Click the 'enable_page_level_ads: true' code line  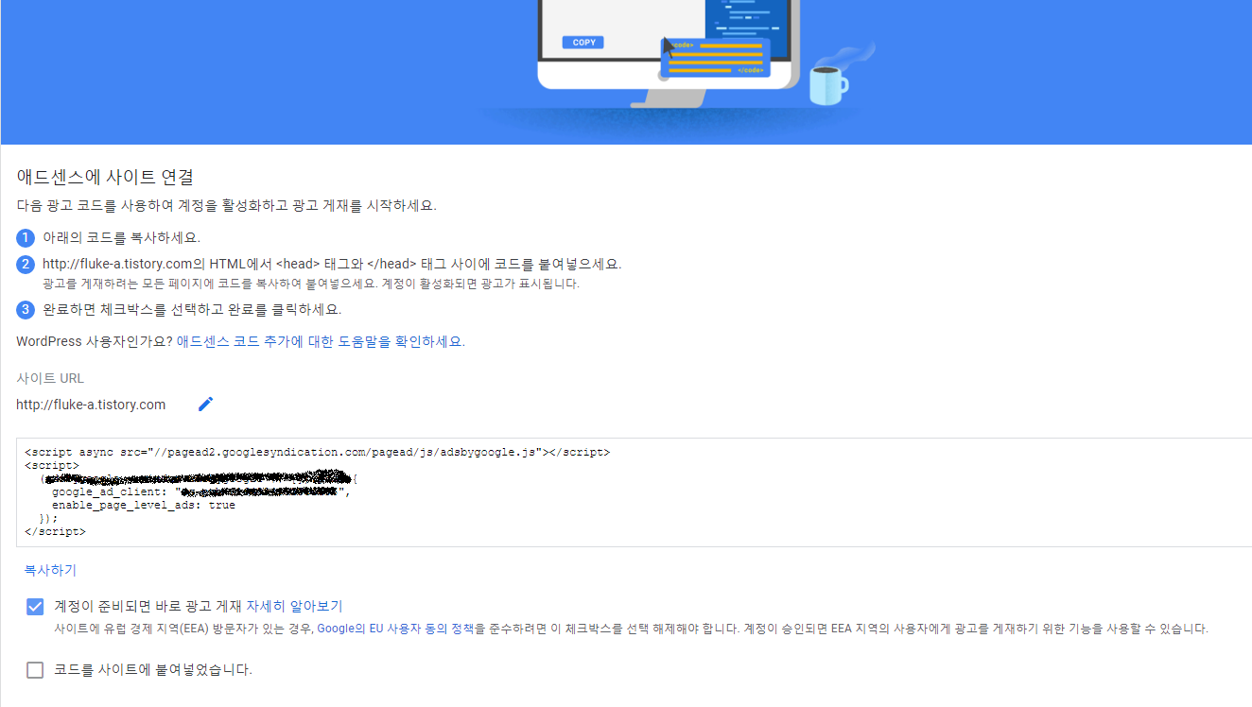pyautogui.click(x=144, y=506)
